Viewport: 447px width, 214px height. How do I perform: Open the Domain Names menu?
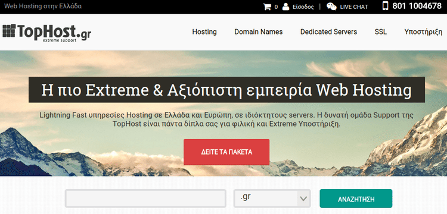coord(258,32)
